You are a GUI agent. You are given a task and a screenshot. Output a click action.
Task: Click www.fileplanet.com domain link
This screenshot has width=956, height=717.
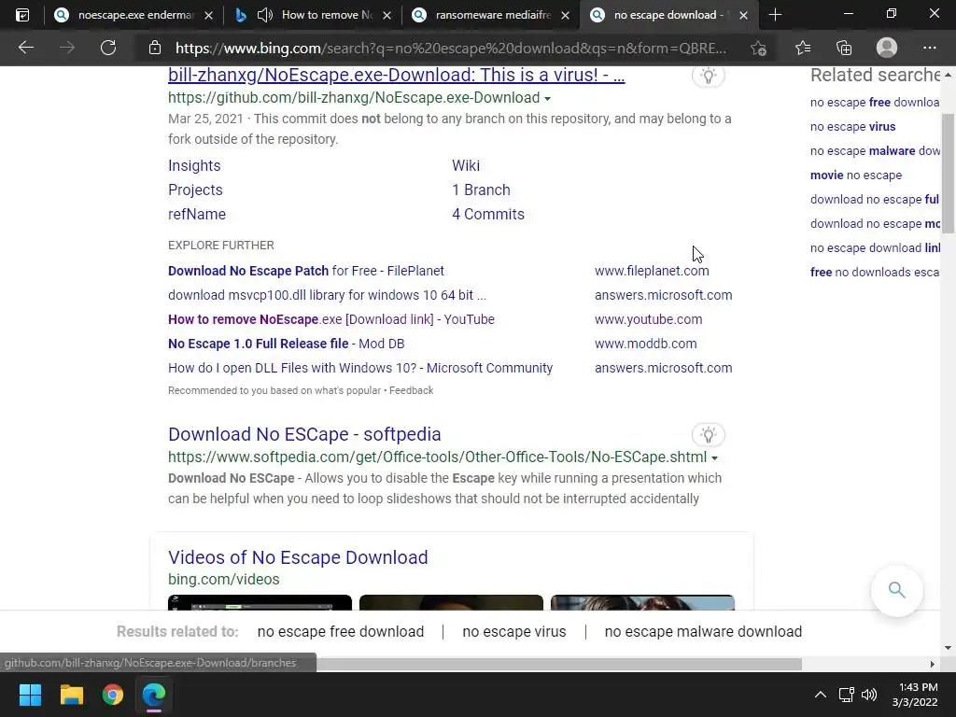[652, 271]
